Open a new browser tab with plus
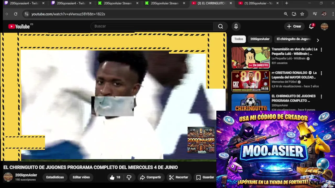This screenshot has width=335, height=188. click(x=287, y=3)
